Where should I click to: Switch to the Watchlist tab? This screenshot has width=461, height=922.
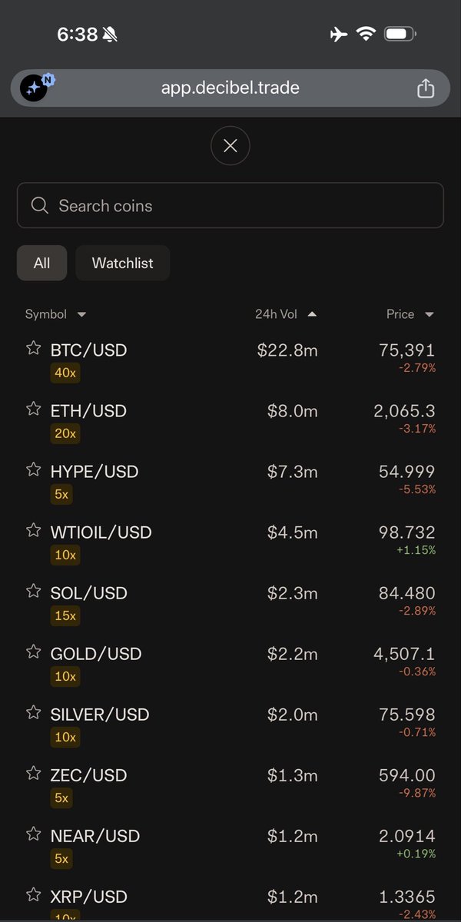tap(123, 263)
